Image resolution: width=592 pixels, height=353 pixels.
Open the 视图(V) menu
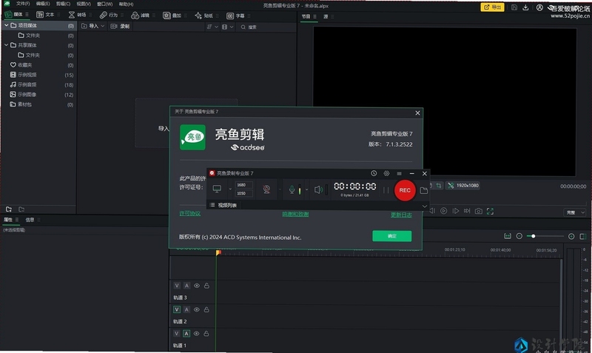click(x=84, y=4)
